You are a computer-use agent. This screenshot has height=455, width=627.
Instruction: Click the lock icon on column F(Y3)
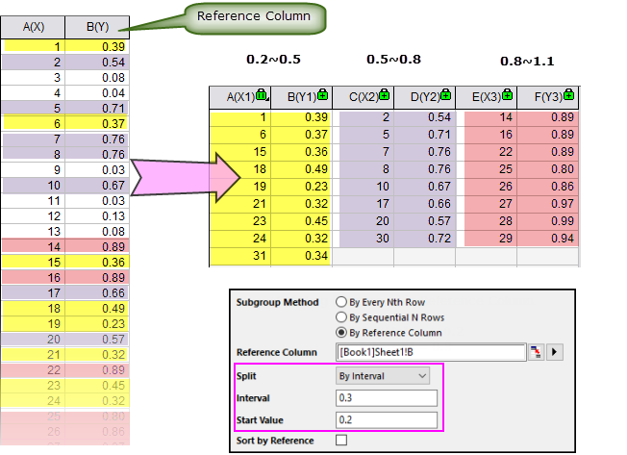click(568, 95)
